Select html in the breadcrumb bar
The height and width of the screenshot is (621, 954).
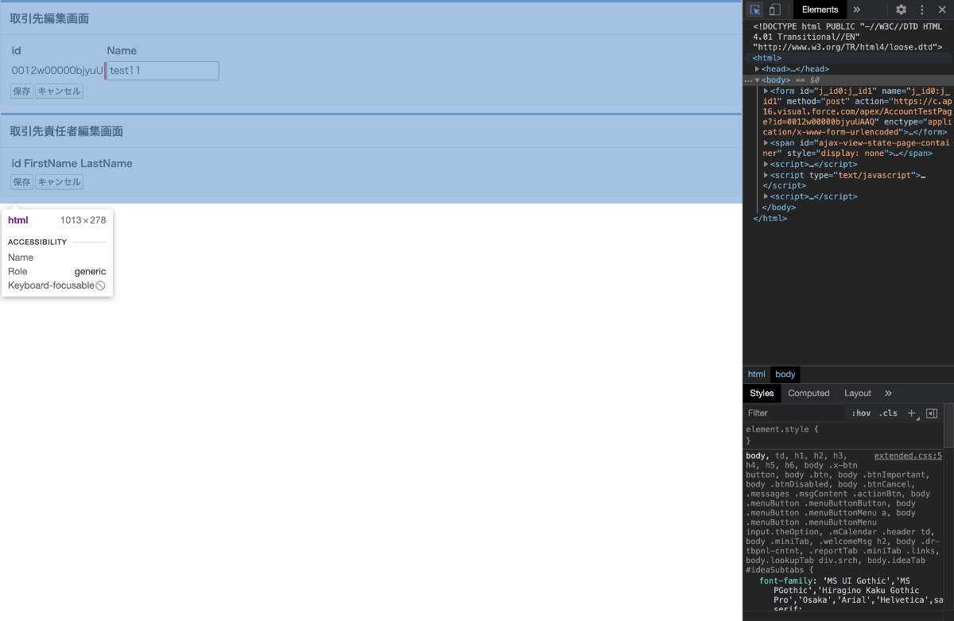756,374
